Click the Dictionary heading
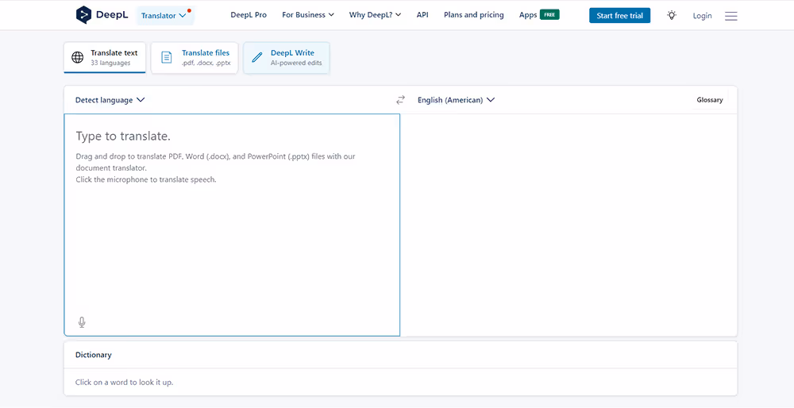794x408 pixels. [x=93, y=355]
